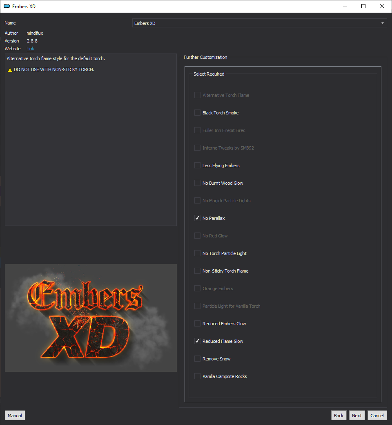Click the yellow warning triangle icon
This screenshot has width=392, height=425.
pos(10,70)
